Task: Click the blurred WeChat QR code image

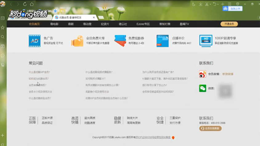Action: click(225, 91)
